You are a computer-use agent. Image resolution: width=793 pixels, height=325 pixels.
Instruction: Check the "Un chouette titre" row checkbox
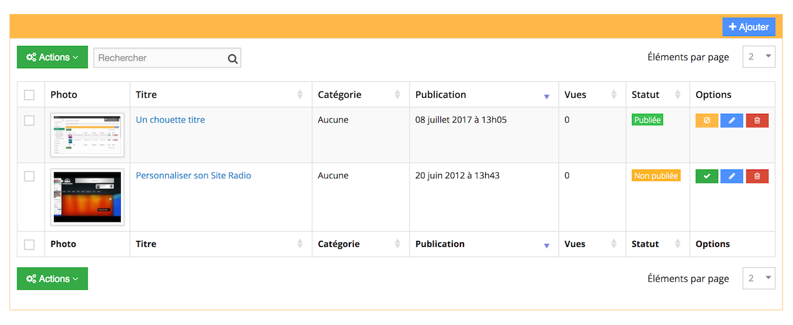29,120
